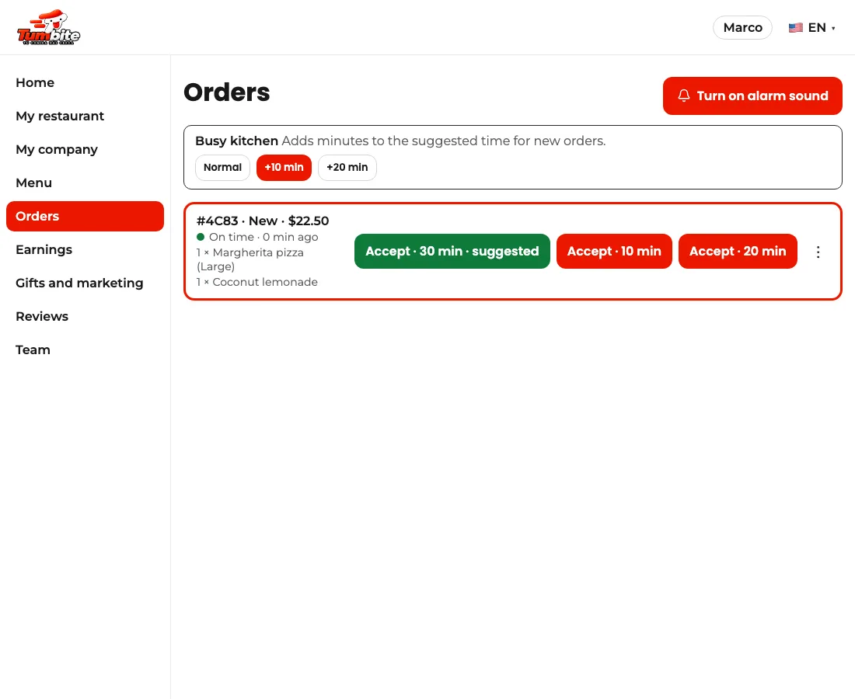The width and height of the screenshot is (855, 699).
Task: Select Orders in sidebar
Action: coord(85,216)
